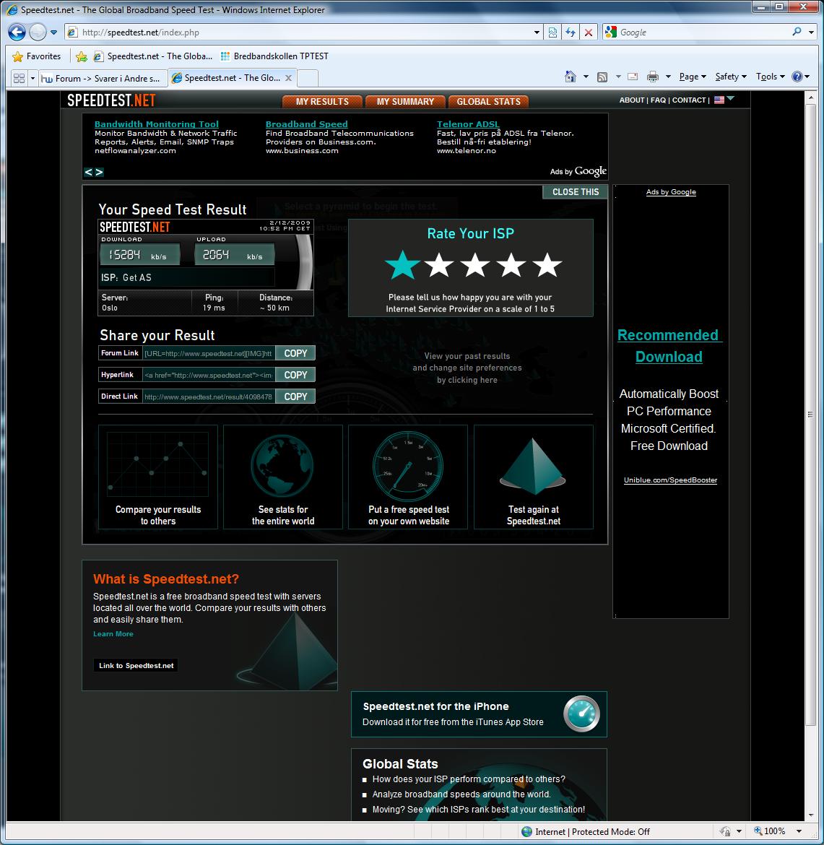Open Telenor ADSL ad link
This screenshot has width=824, height=845.
468,124
